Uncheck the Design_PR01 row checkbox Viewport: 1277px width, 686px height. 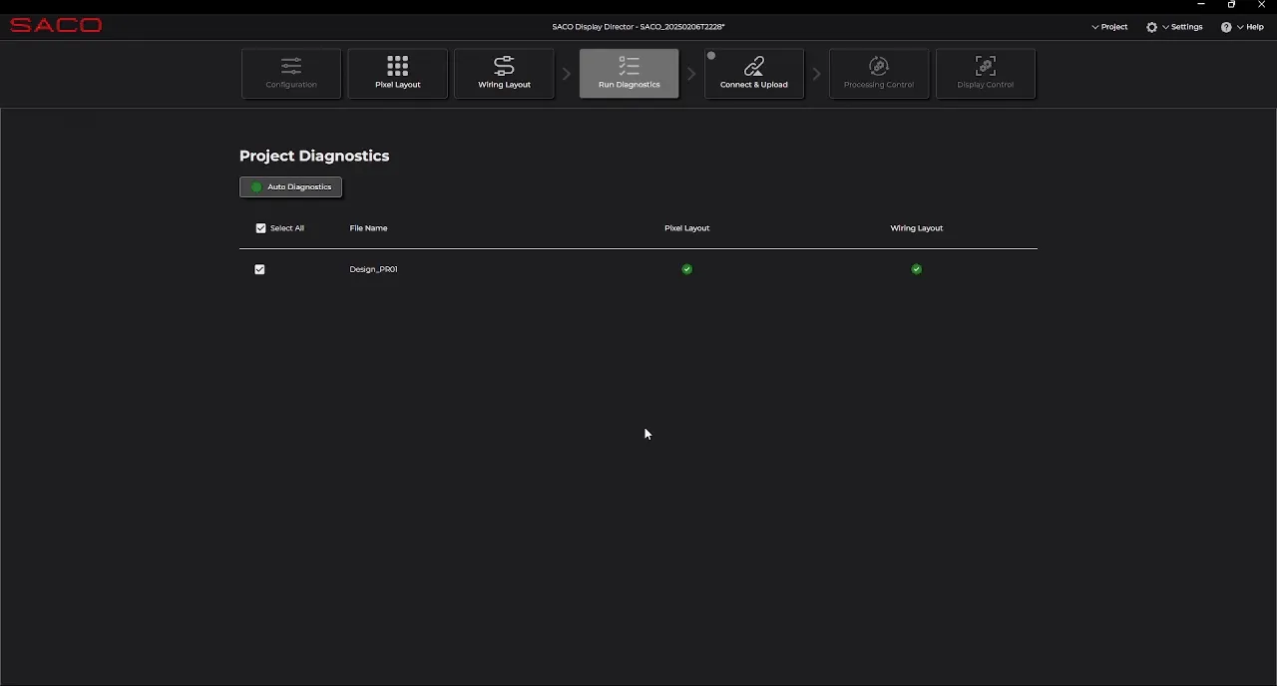tap(259, 268)
